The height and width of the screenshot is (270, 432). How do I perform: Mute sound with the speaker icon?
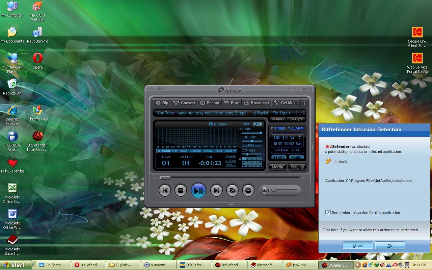pyautogui.click(x=265, y=191)
